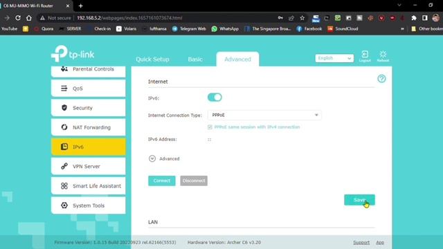Screen dimensions: 443x249
Task: Go to the Security sidebar section
Action: pyautogui.click(x=88, y=108)
